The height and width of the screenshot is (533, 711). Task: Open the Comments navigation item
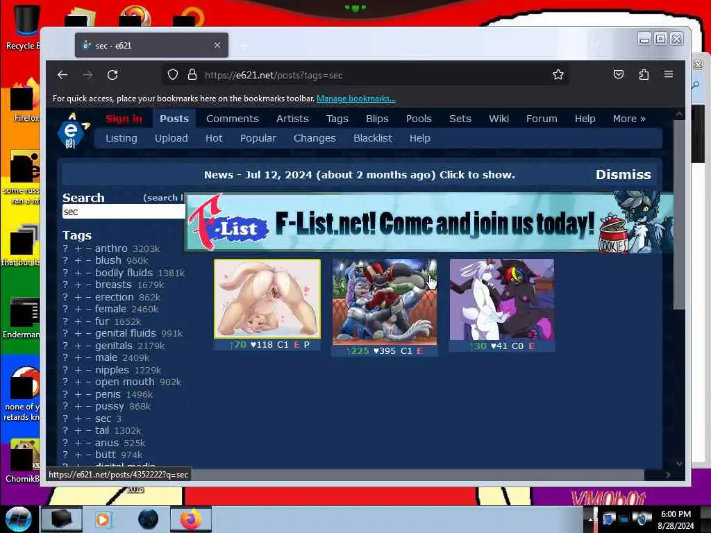click(232, 119)
